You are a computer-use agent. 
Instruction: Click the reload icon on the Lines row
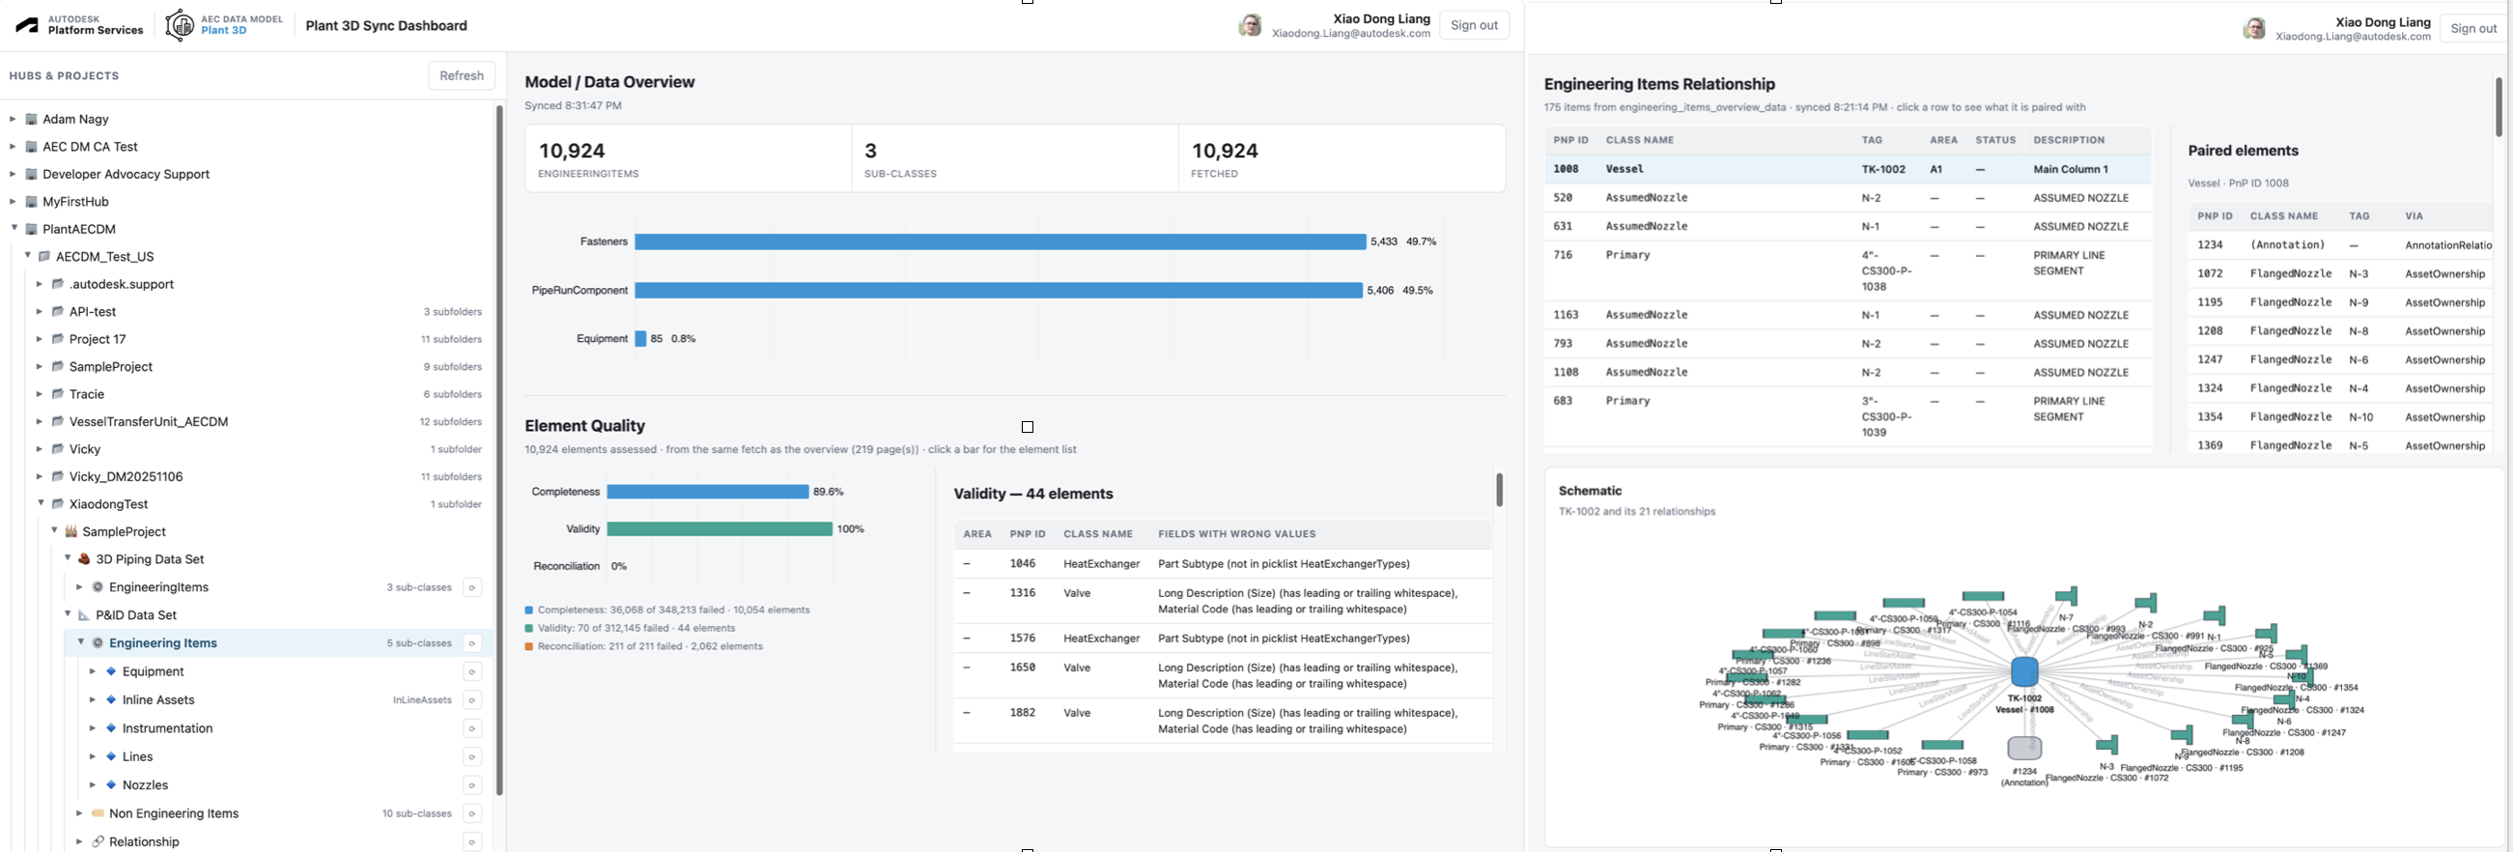point(472,756)
